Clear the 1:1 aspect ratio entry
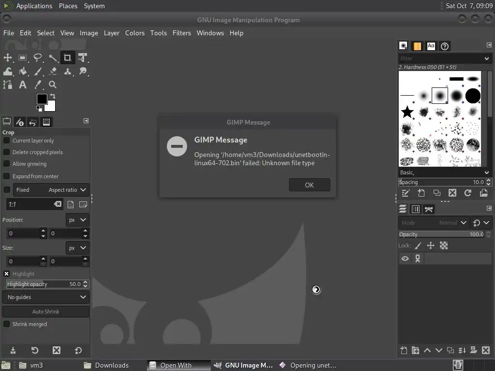Image resolution: width=495 pixels, height=371 pixels. 58,204
